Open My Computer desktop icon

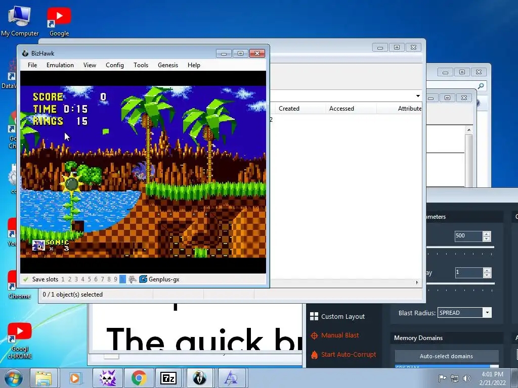coord(20,20)
